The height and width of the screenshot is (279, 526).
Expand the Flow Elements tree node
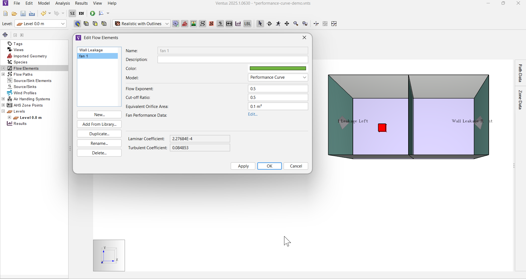(3, 68)
